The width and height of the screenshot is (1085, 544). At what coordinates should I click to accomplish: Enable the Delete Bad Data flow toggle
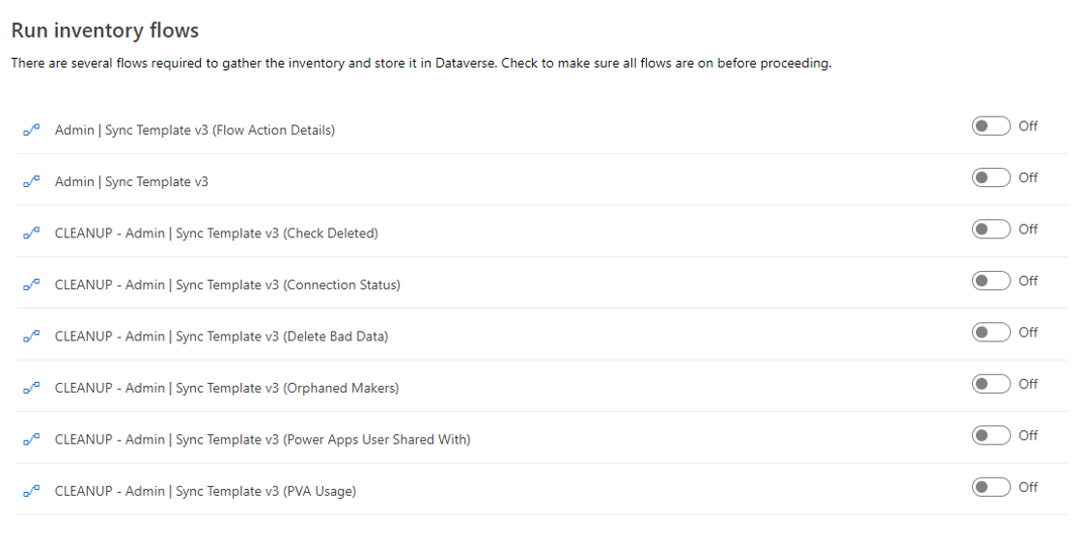pyautogui.click(x=990, y=333)
